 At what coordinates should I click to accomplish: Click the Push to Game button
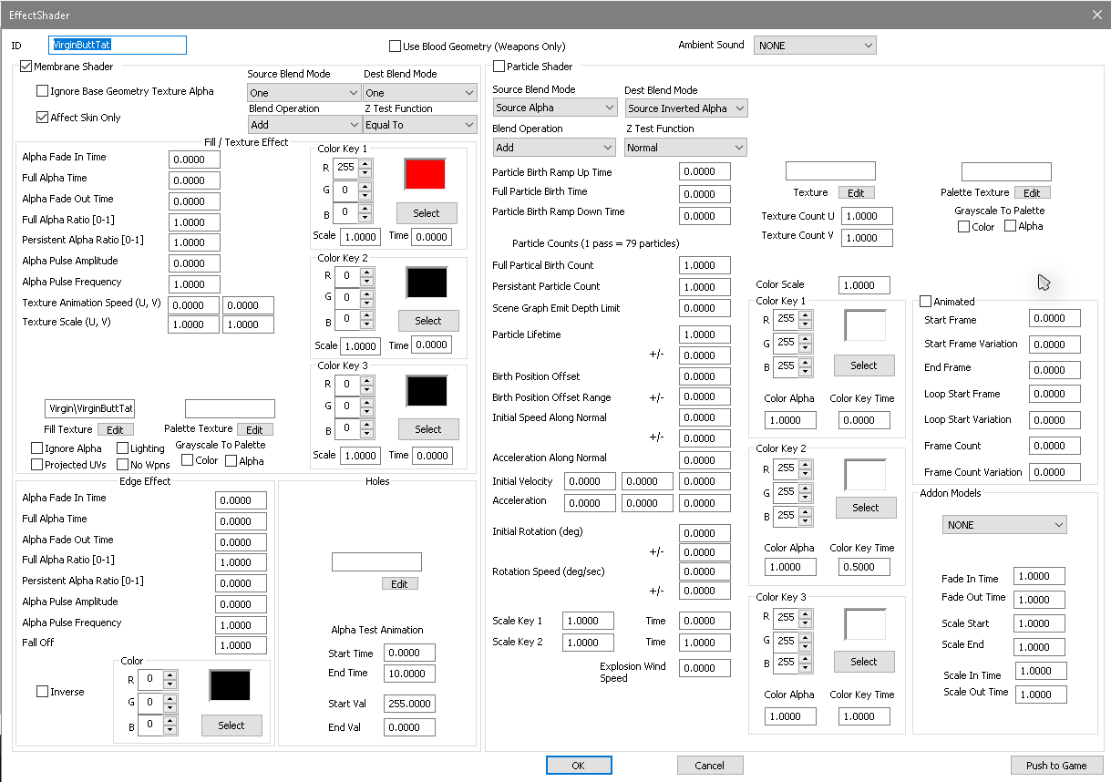pyautogui.click(x=1055, y=766)
